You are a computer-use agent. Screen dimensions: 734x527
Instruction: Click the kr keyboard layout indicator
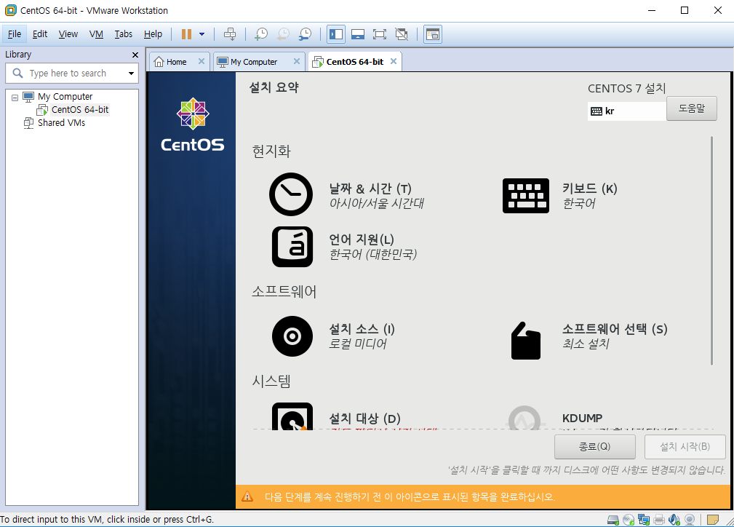pos(626,111)
